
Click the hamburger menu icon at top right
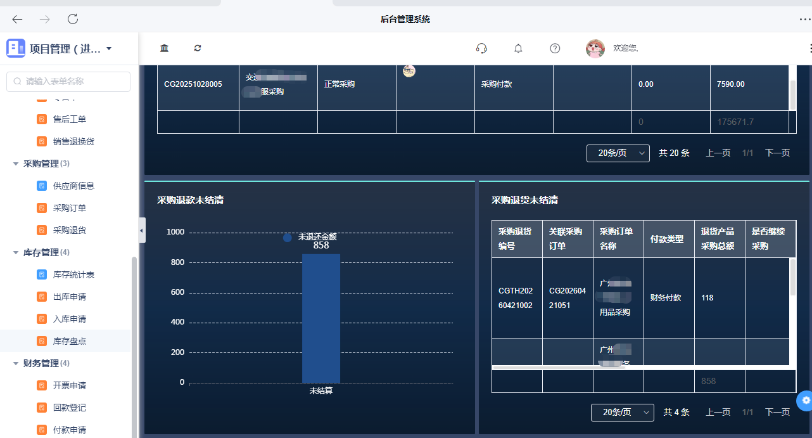pyautogui.click(x=809, y=48)
